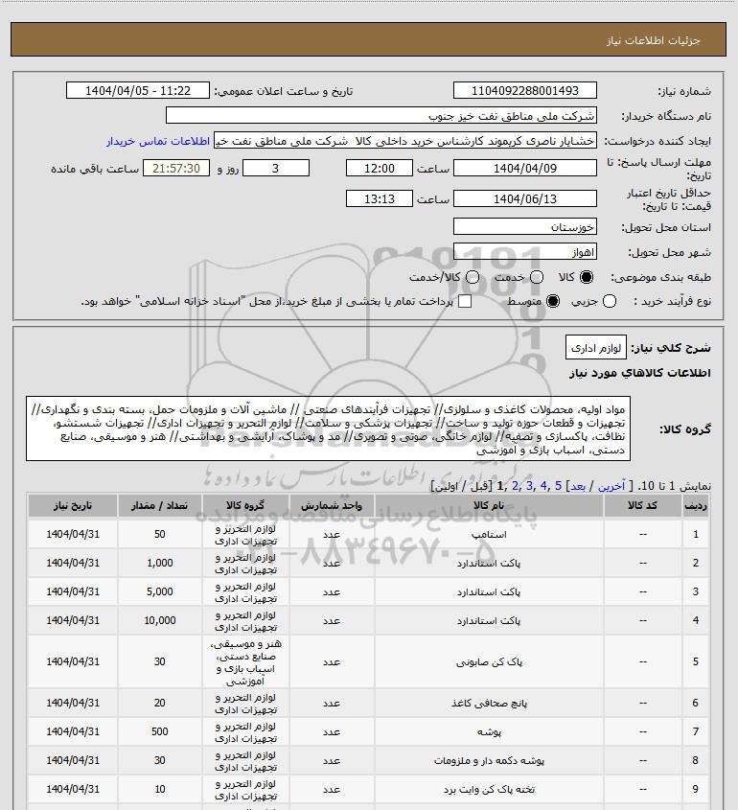Go to page 3 of the items list
Image resolution: width=738 pixels, height=810 pixels.
(529, 486)
